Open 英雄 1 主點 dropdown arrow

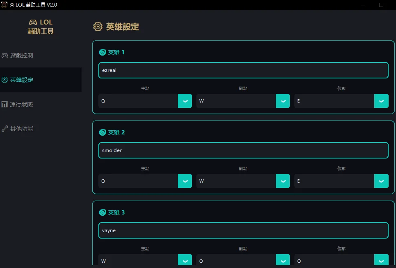(x=185, y=101)
